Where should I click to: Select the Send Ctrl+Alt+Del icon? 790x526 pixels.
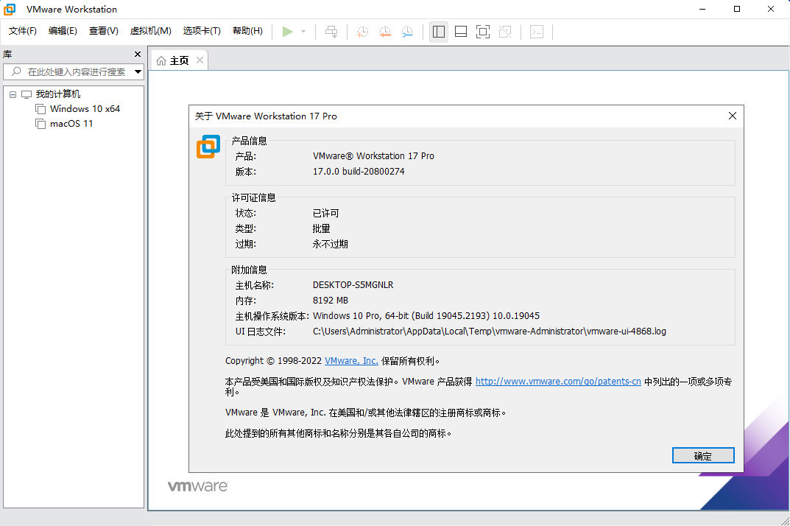click(x=331, y=32)
